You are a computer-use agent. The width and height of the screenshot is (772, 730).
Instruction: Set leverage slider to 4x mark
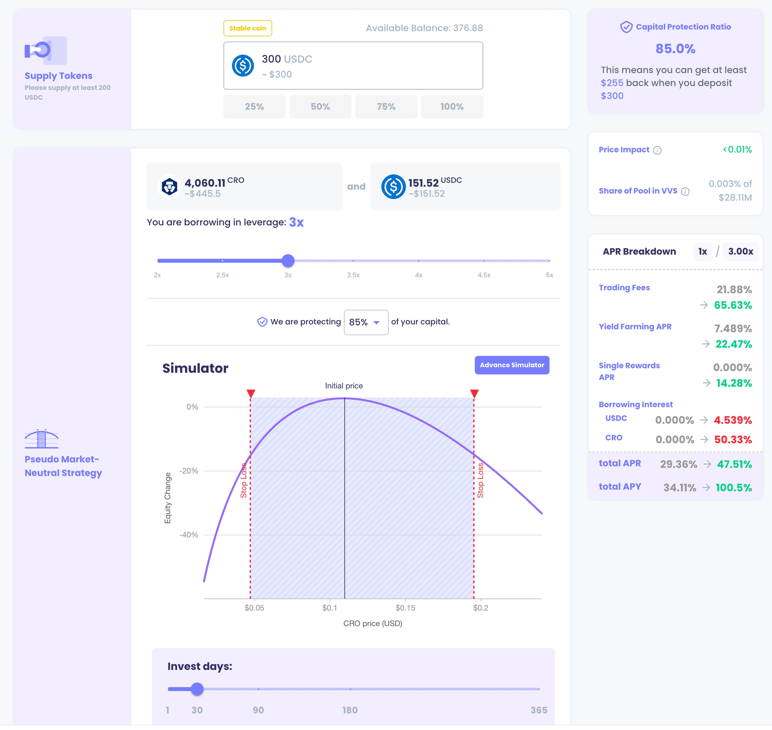click(x=419, y=261)
